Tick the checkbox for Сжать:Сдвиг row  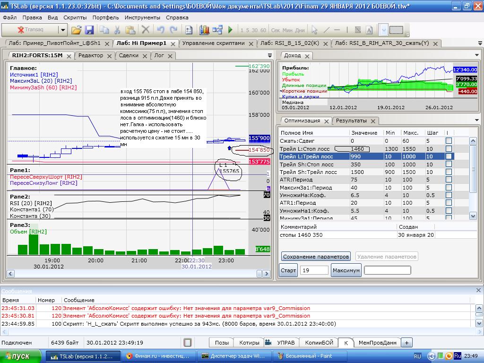point(449,141)
